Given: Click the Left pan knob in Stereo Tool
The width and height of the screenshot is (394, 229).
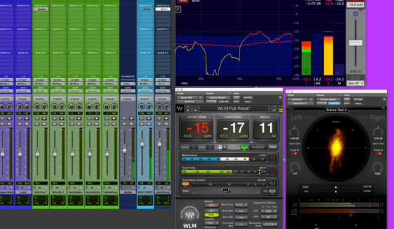Looking at the screenshot, I should [295, 167].
